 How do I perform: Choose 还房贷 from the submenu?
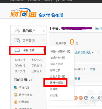click(x=54, y=89)
